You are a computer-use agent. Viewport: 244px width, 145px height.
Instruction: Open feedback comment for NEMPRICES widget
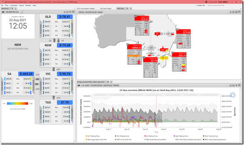click(x=73, y=12)
